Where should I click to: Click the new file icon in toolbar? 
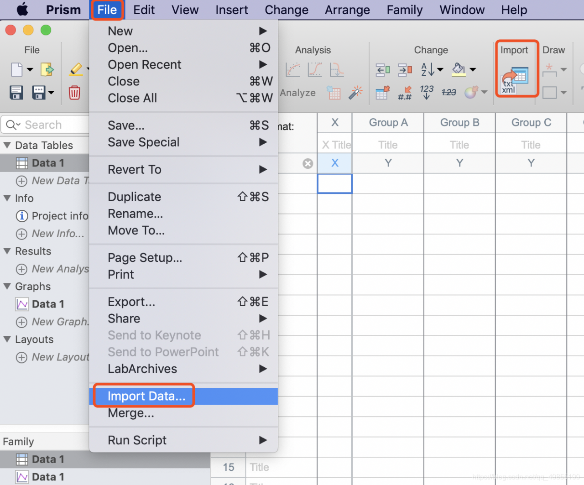(16, 69)
